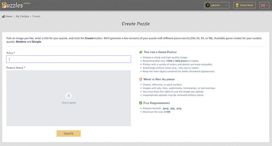Image resolution: width=272 pixels, height=146 pixels.
Task: Click the UK flag icon
Action: 263,5
